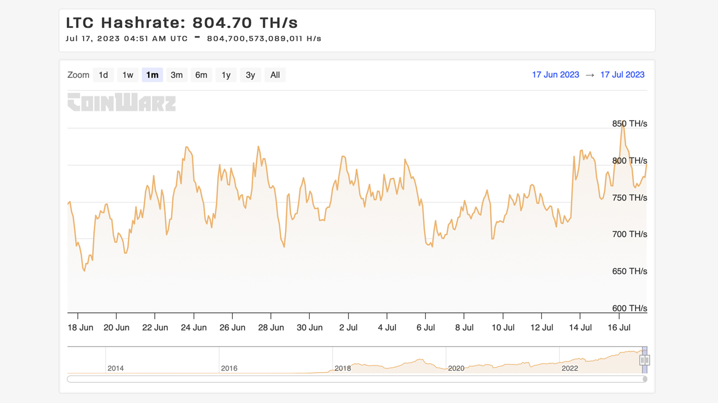Viewport: 718px width, 403px height.
Task: Select the All zoom range
Action: click(x=275, y=74)
